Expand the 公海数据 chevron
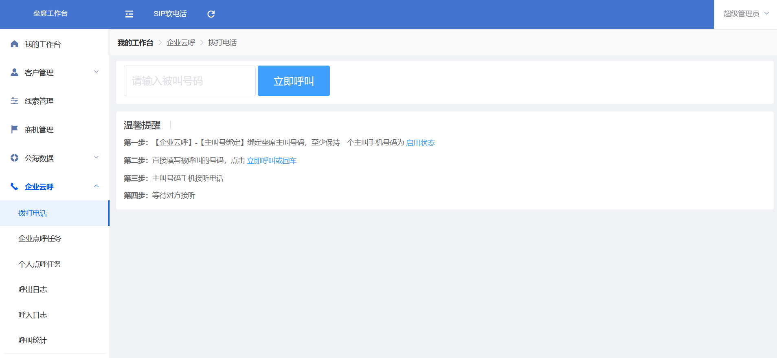 tap(97, 158)
